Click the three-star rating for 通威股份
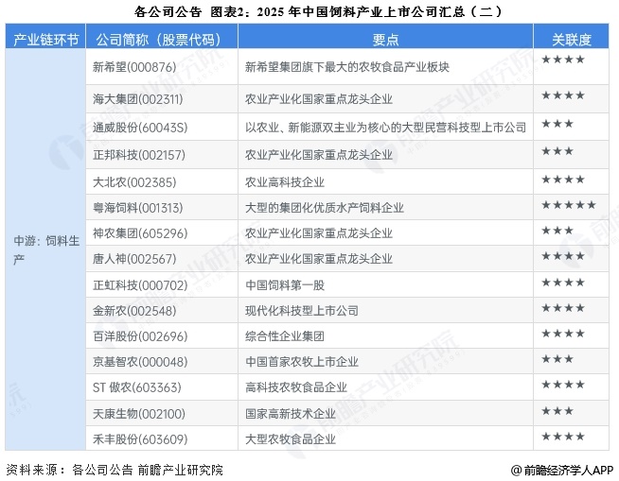The height and width of the screenshot is (481, 619). (x=557, y=124)
